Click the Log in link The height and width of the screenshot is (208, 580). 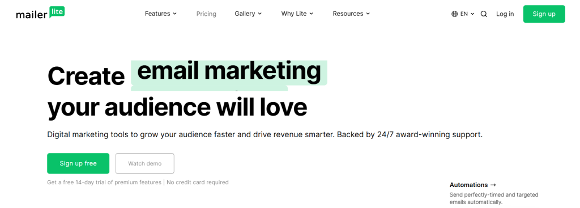505,14
